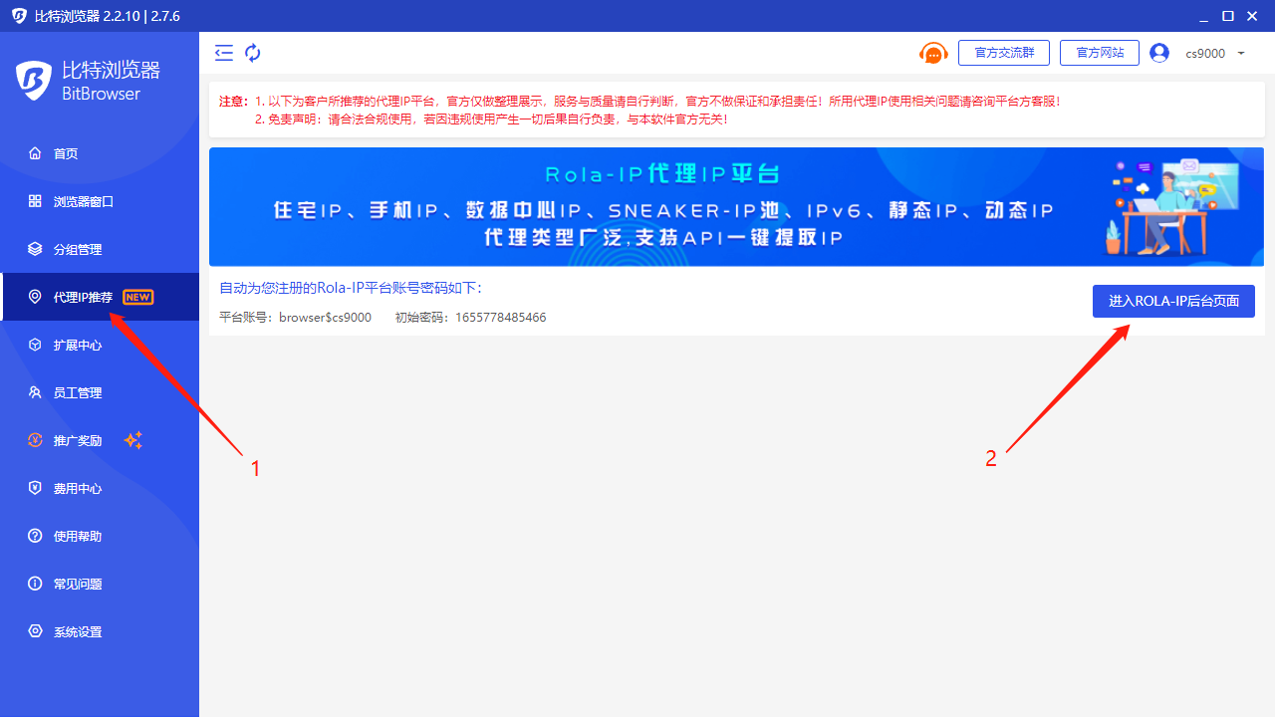Screen dimensions: 1275x717
Task: Select 扩展中心 extension center
Action: click(78, 345)
